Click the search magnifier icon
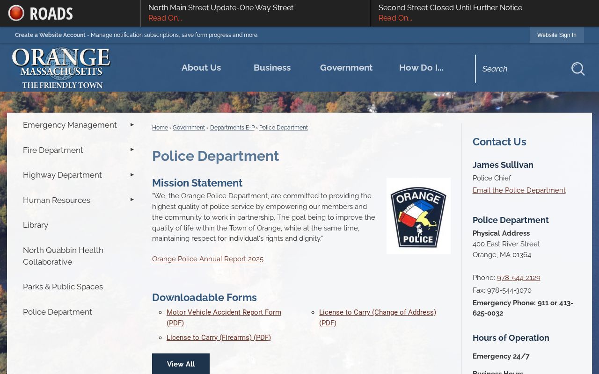Viewport: 599px width, 374px height. click(578, 69)
